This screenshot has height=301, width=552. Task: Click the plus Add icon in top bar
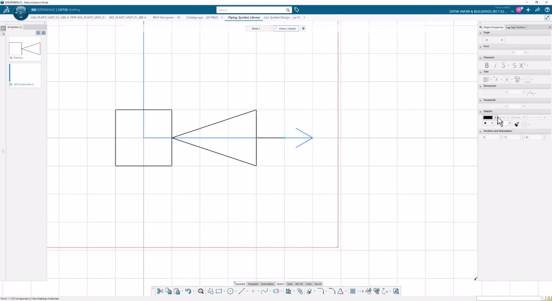[x=528, y=10]
